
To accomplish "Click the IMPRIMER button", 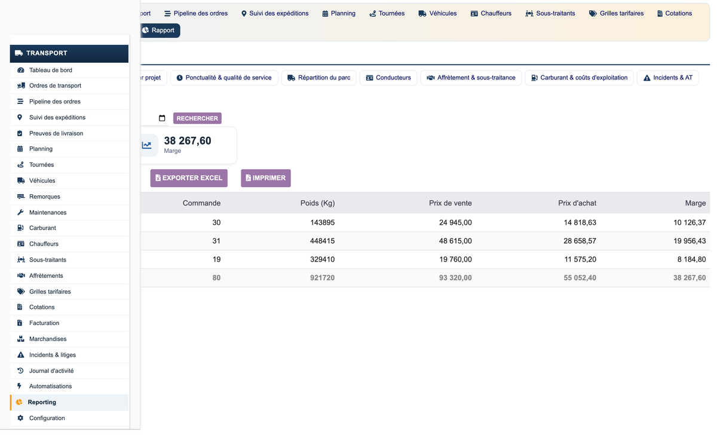I will pyautogui.click(x=266, y=178).
